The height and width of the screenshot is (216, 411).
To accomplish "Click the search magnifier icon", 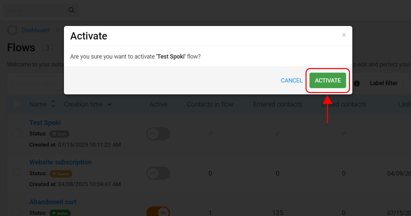I will pyautogui.click(x=72, y=10).
